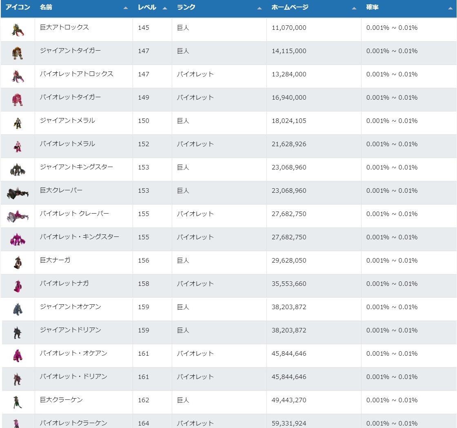Click the 巨大ナーガ monster icon
Viewport: 457px width, 428px height.
[18, 263]
